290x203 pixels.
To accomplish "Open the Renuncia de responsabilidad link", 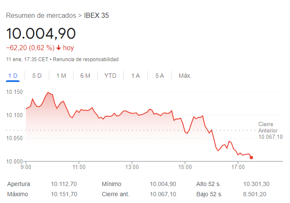I will click(86, 59).
